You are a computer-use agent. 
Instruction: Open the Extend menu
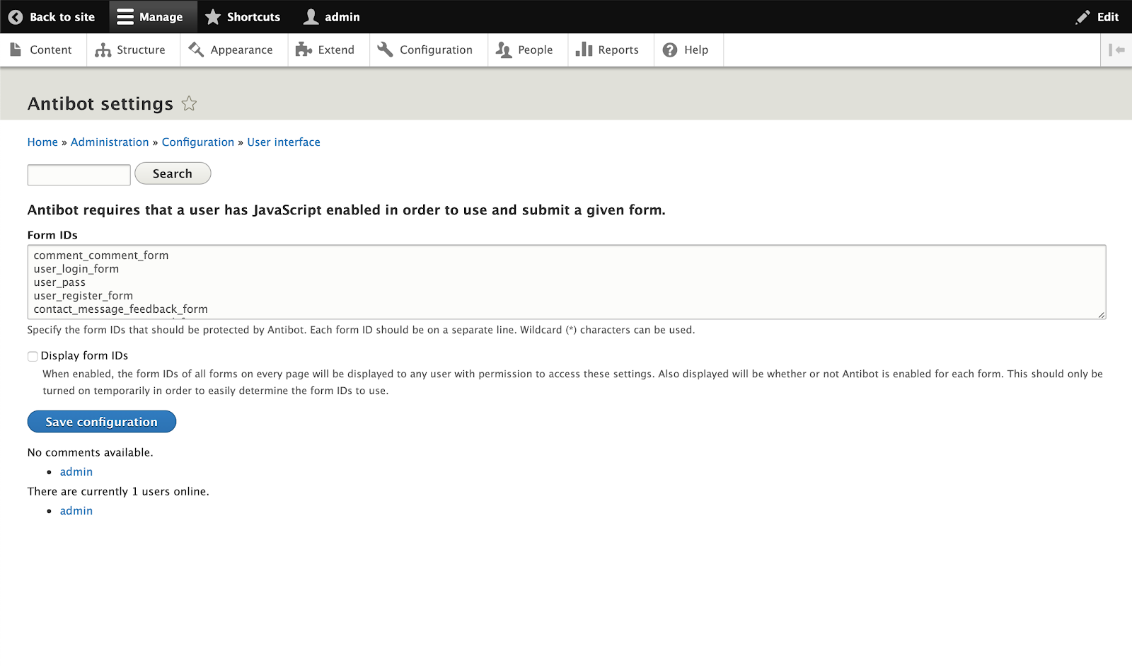click(329, 50)
